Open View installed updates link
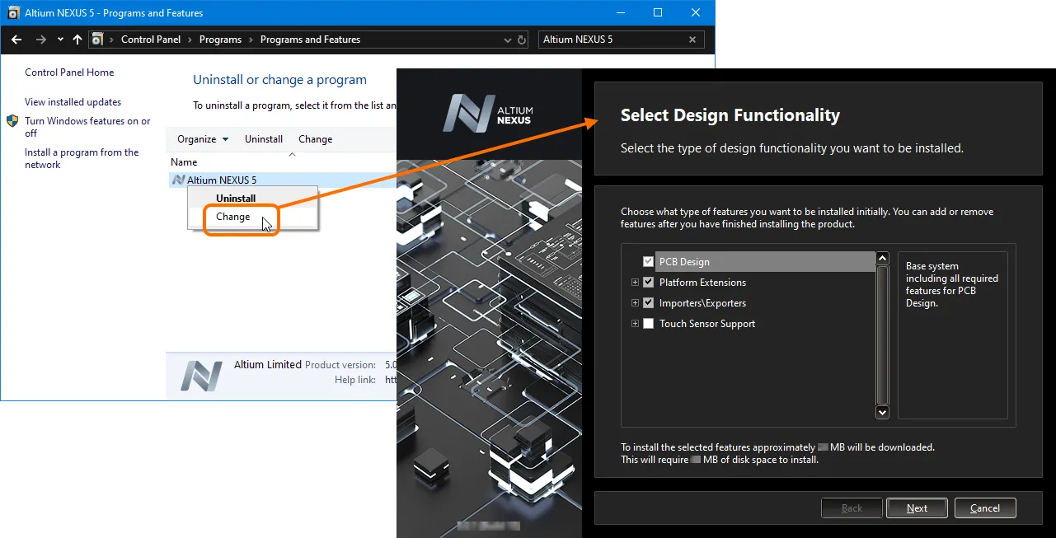The width and height of the screenshot is (1056, 538). click(x=73, y=102)
